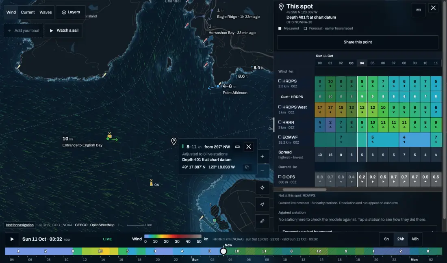This screenshot has height=263, width=447.
Task: Click the ruler icon in This spot header
Action: 419,10
